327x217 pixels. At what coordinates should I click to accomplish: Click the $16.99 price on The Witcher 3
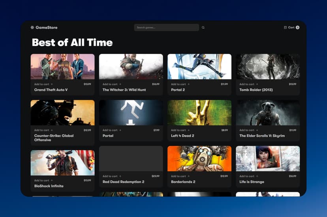[x=156, y=84]
